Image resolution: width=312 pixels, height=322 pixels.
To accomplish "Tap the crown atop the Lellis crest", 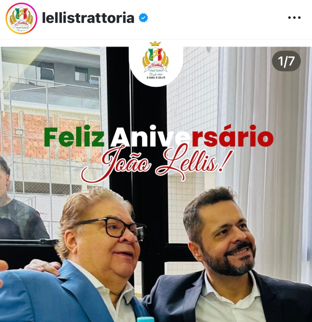I will (x=155, y=44).
